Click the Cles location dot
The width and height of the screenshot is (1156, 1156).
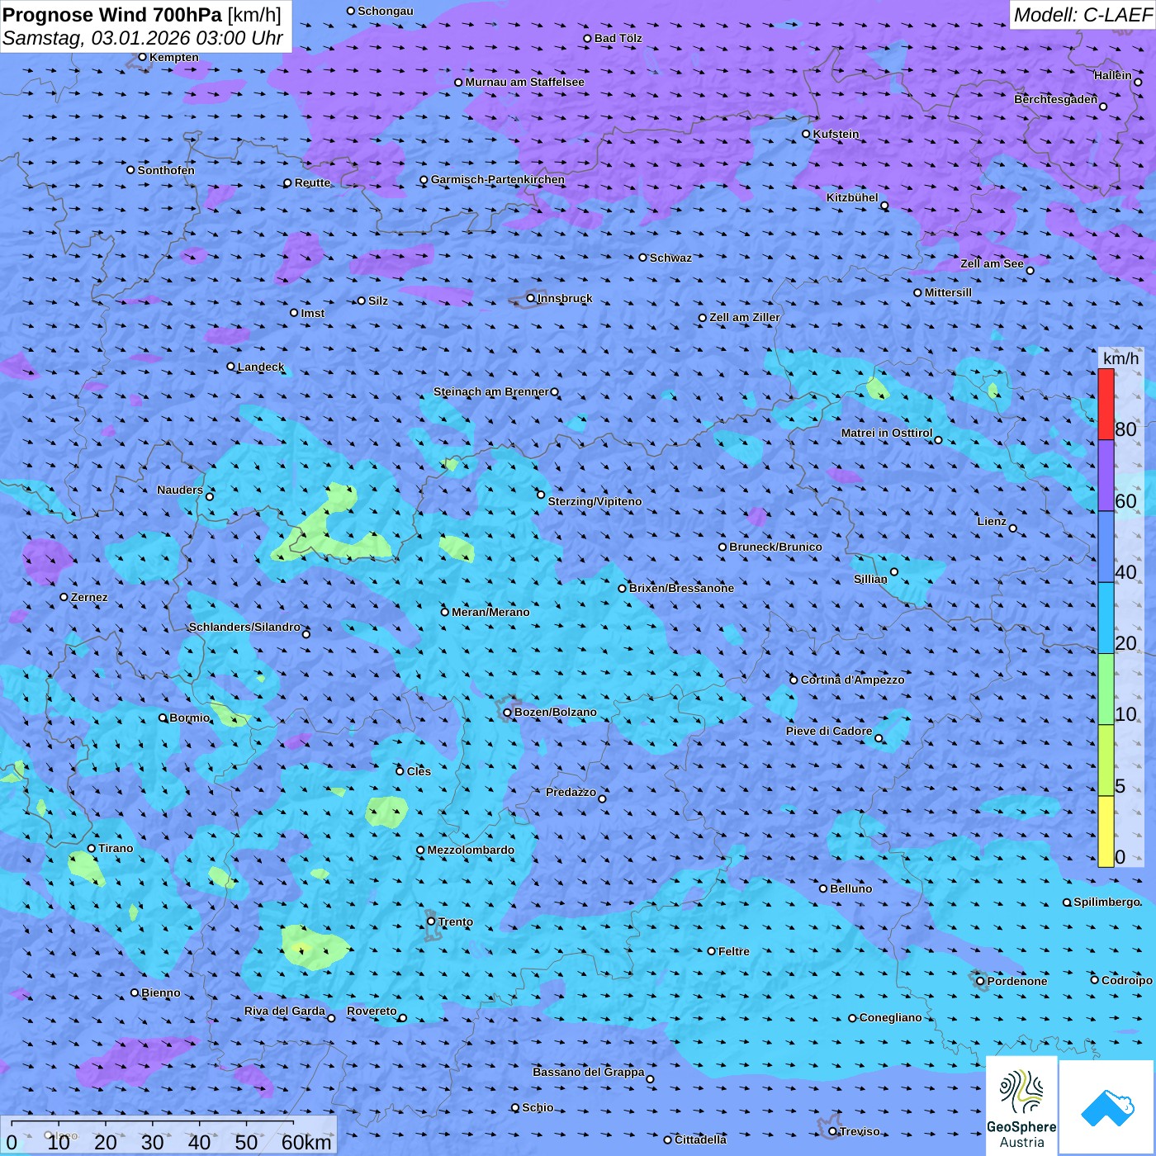point(400,771)
